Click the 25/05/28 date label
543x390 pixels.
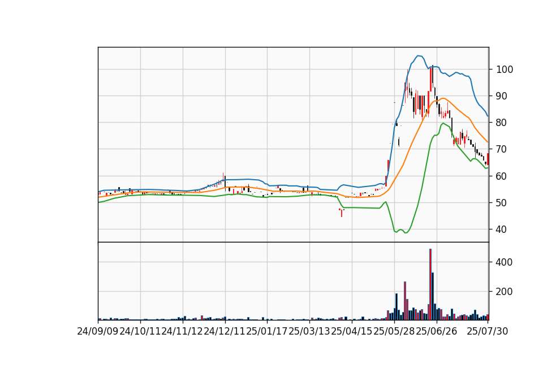[x=394, y=332]
